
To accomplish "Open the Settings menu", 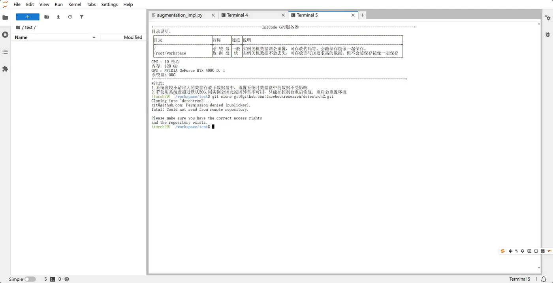I will [109, 4].
